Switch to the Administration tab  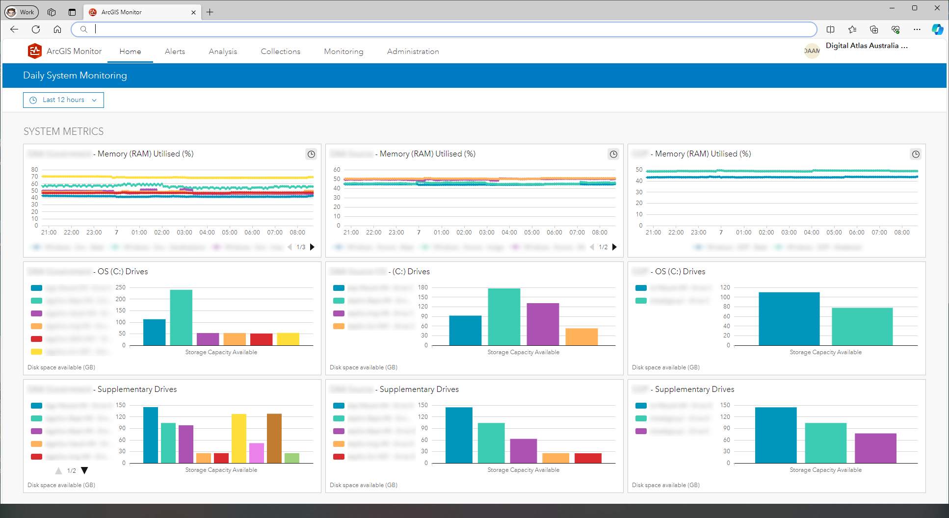point(413,51)
